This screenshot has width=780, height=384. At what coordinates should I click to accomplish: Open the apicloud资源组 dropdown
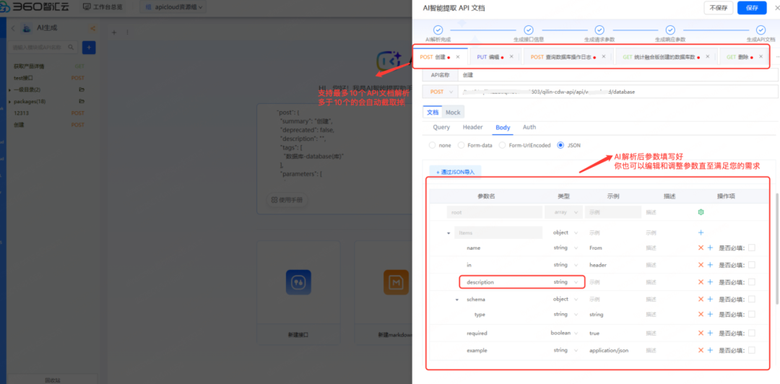pos(174,7)
